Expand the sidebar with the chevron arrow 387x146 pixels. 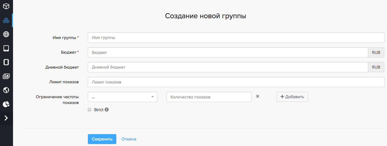pos(6,118)
